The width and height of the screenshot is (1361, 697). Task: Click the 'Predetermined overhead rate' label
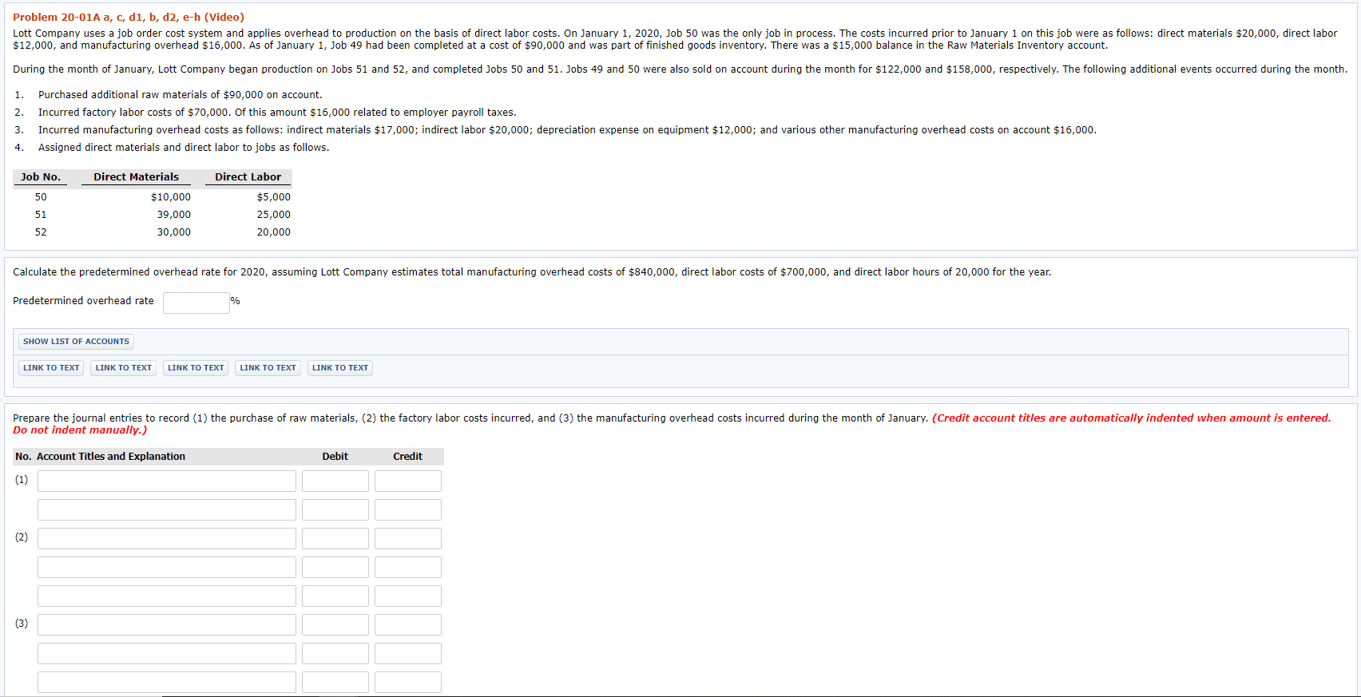tap(83, 301)
